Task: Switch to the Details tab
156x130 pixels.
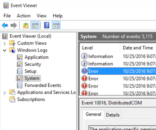Action: tap(113, 115)
